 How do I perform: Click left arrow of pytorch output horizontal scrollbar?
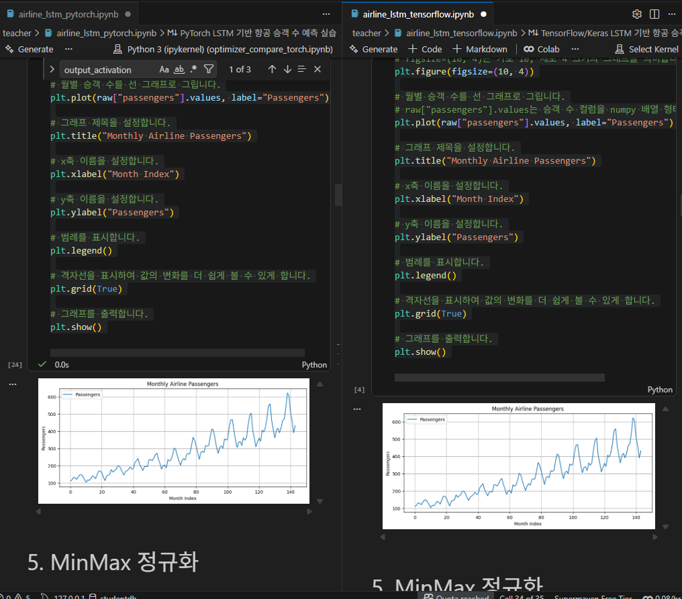coord(38,512)
